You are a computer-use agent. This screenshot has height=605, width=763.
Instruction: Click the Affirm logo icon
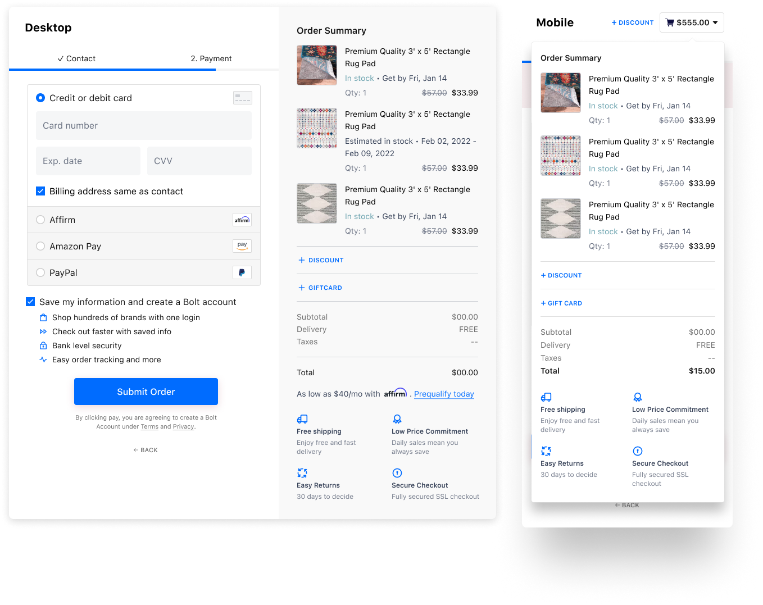pyautogui.click(x=242, y=220)
